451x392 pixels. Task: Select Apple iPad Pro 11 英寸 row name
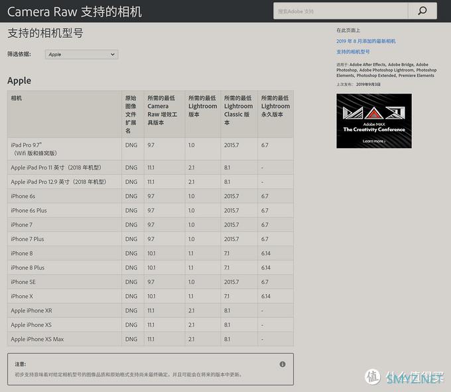click(x=56, y=168)
